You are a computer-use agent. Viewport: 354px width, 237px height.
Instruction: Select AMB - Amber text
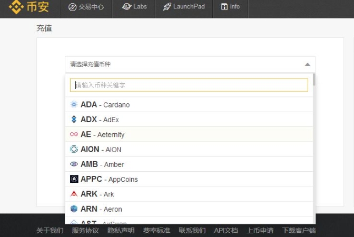[x=102, y=164]
